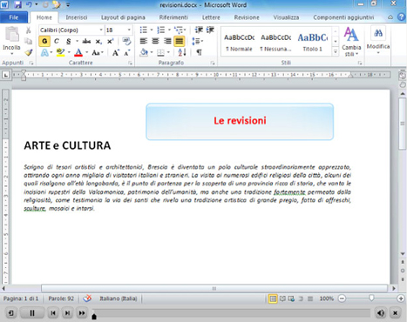The image size is (407, 322).
Task: Switch to the Visualizza tab
Action: [x=286, y=17]
